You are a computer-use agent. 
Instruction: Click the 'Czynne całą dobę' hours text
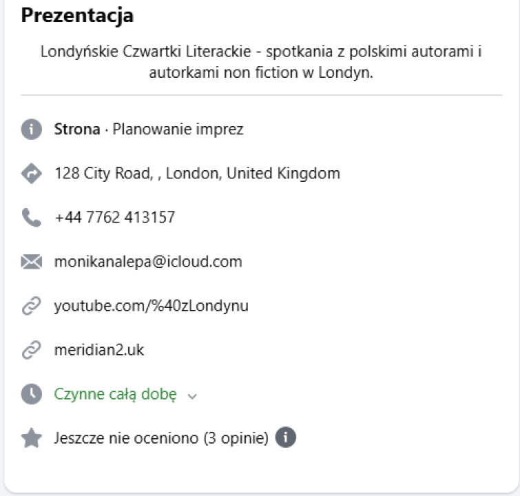[115, 394]
